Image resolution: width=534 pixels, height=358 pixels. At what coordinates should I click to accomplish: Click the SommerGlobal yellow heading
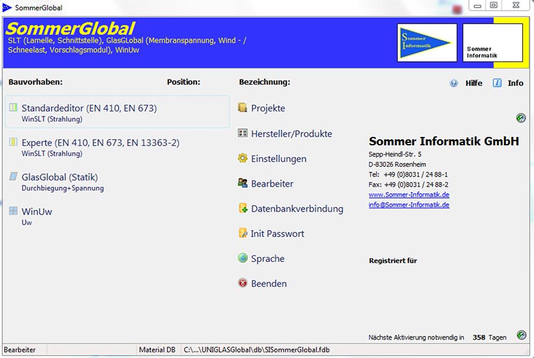70,28
